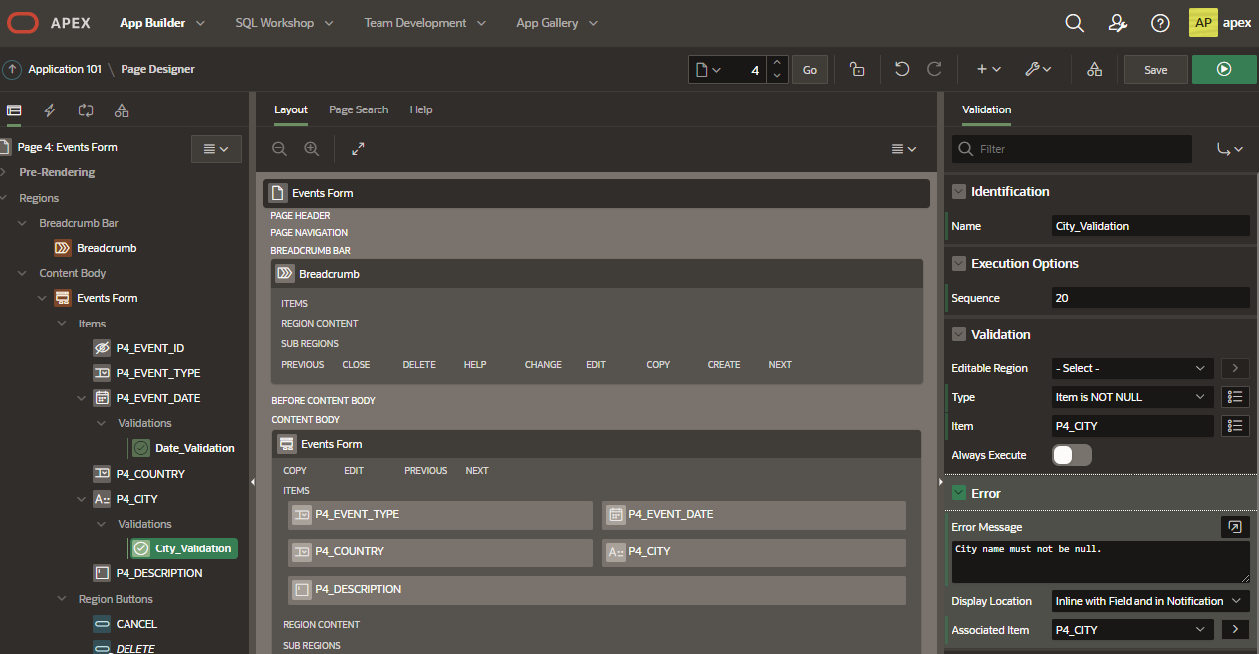Select the Rendering tree tab icon

[x=14, y=110]
